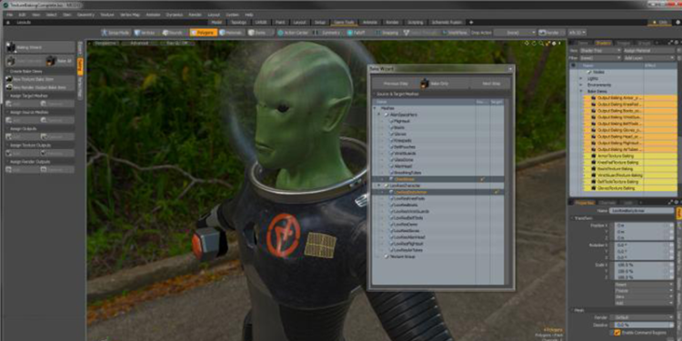Collapse the Meshes tree in Bake Wizard

[374, 108]
